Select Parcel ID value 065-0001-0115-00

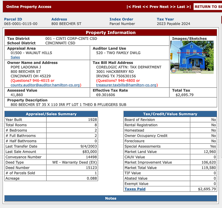pyautogui.click(x=21, y=24)
